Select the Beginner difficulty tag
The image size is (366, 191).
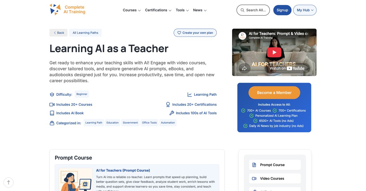82,94
